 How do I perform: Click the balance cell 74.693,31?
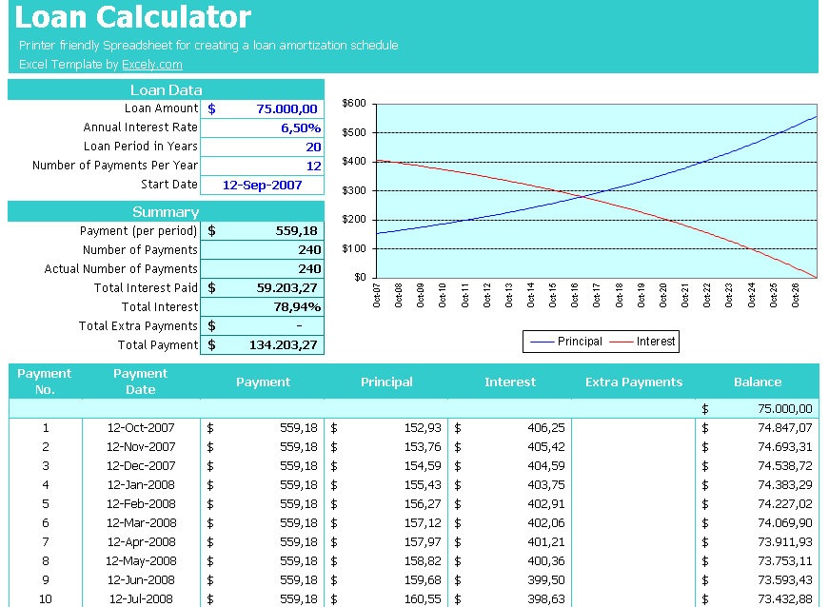tap(758, 447)
